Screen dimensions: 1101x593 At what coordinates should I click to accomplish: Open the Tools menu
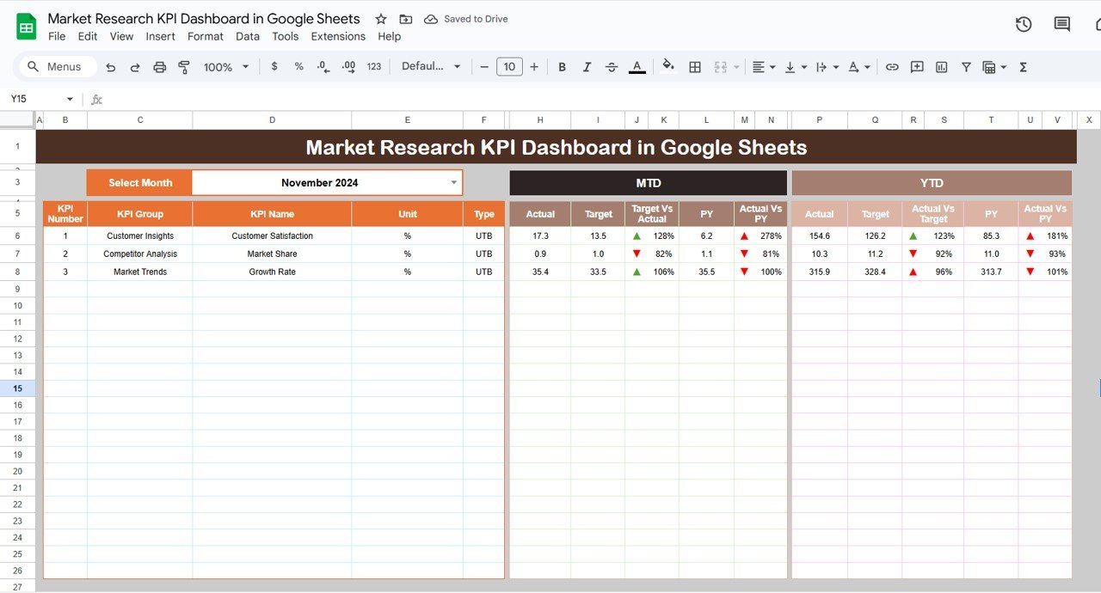tap(285, 36)
